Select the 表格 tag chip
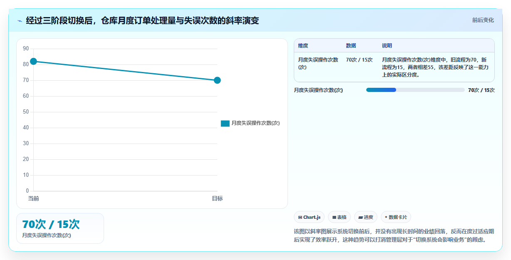 click(x=339, y=217)
